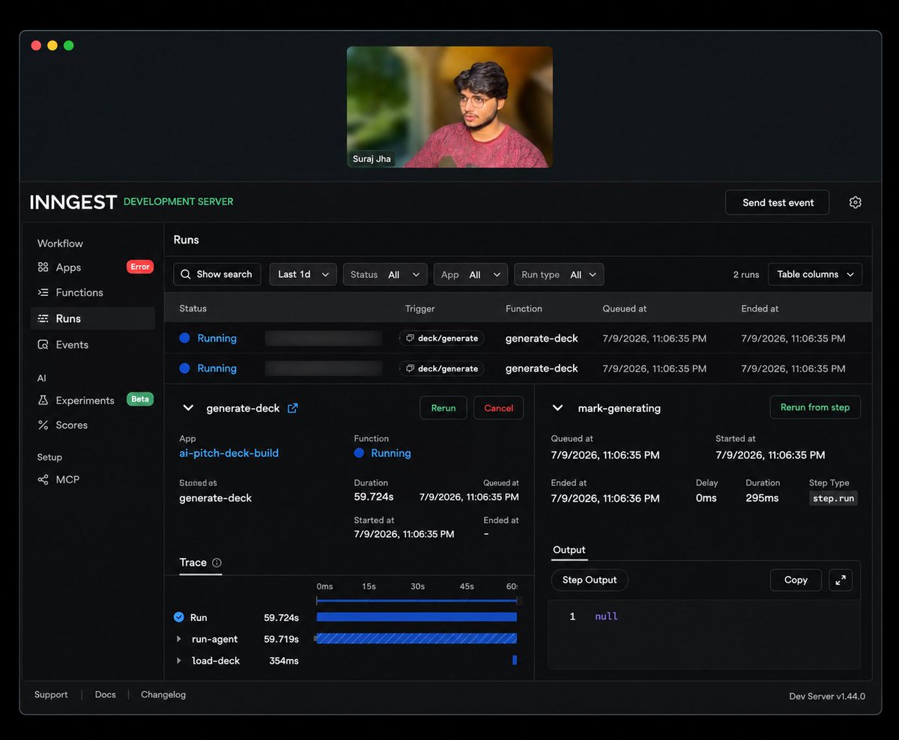Click the Dev Server v1.44.0 label
The height and width of the screenshot is (740, 899).
(827, 697)
